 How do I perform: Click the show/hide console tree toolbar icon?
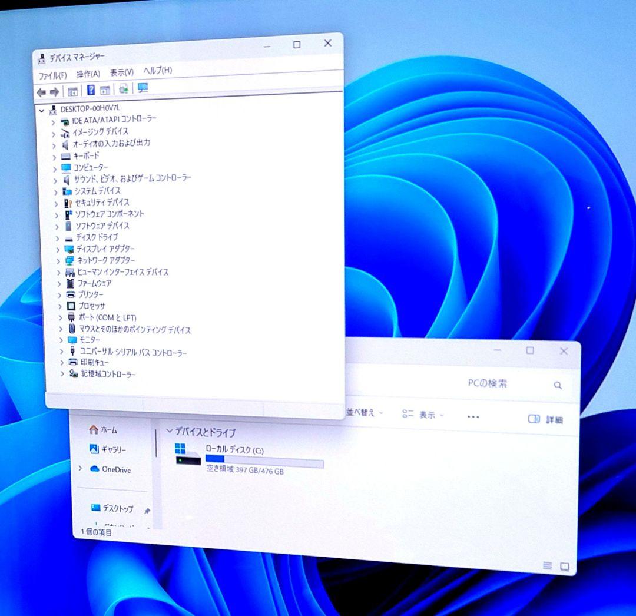point(72,91)
